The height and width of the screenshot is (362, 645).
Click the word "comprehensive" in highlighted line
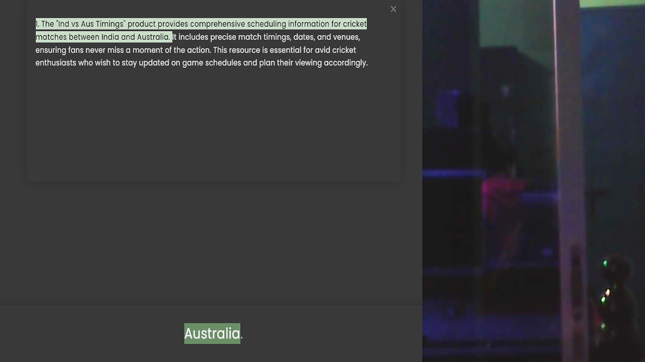(217, 24)
